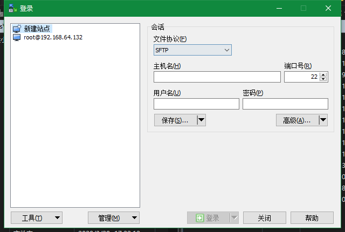The image size is (345, 232).
Task: Click the monitor icon beside root@192.168.64.132
Action: [17, 37]
